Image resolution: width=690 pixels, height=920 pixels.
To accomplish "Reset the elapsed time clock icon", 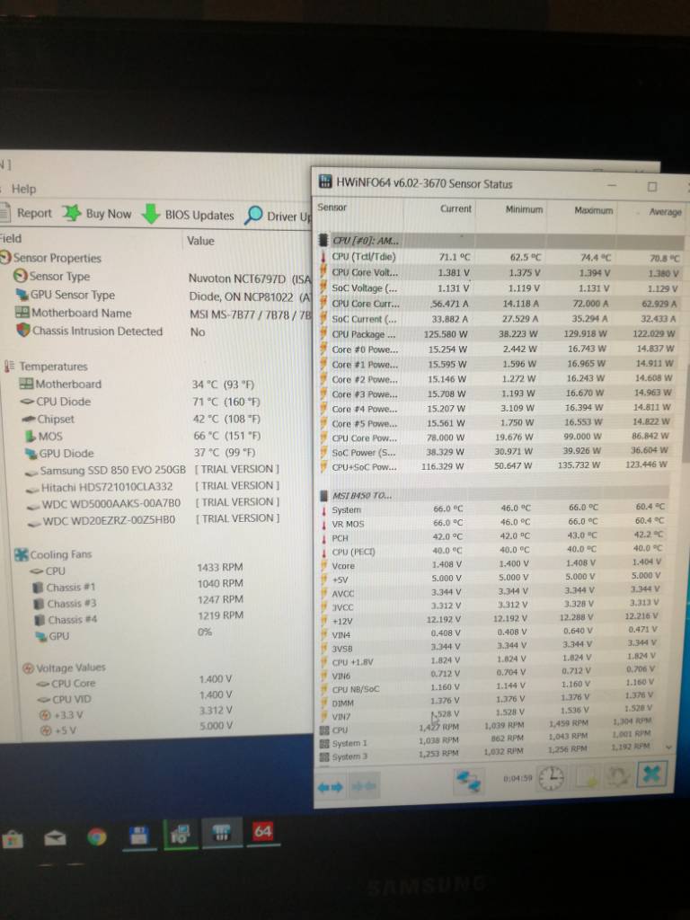I will click(551, 778).
